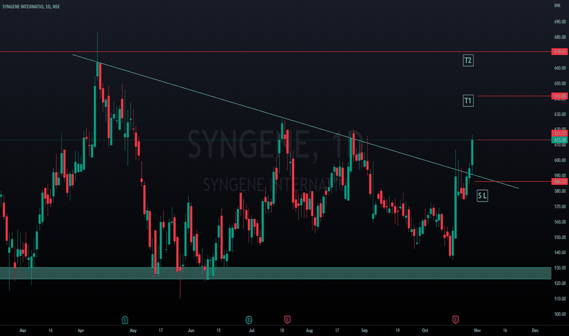Click the green earnings E marker near May
The height and width of the screenshot is (336, 569).
125,320
